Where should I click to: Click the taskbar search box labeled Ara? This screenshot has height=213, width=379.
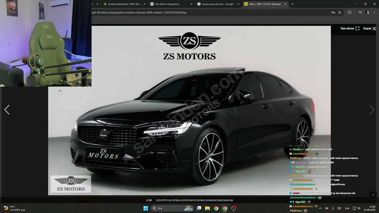pos(172,208)
